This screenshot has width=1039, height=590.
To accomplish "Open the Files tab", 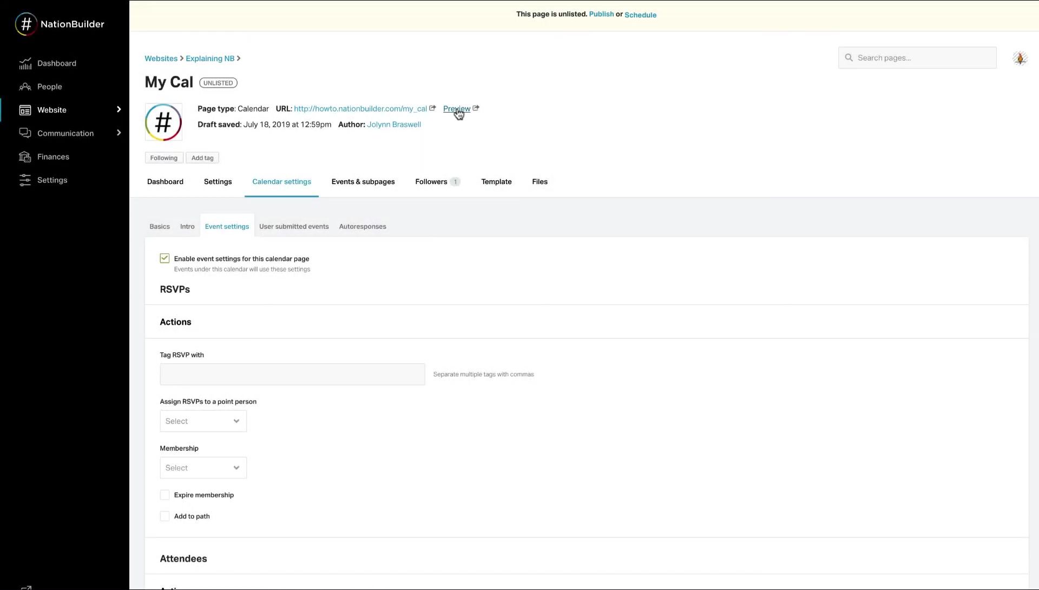I will tap(540, 182).
